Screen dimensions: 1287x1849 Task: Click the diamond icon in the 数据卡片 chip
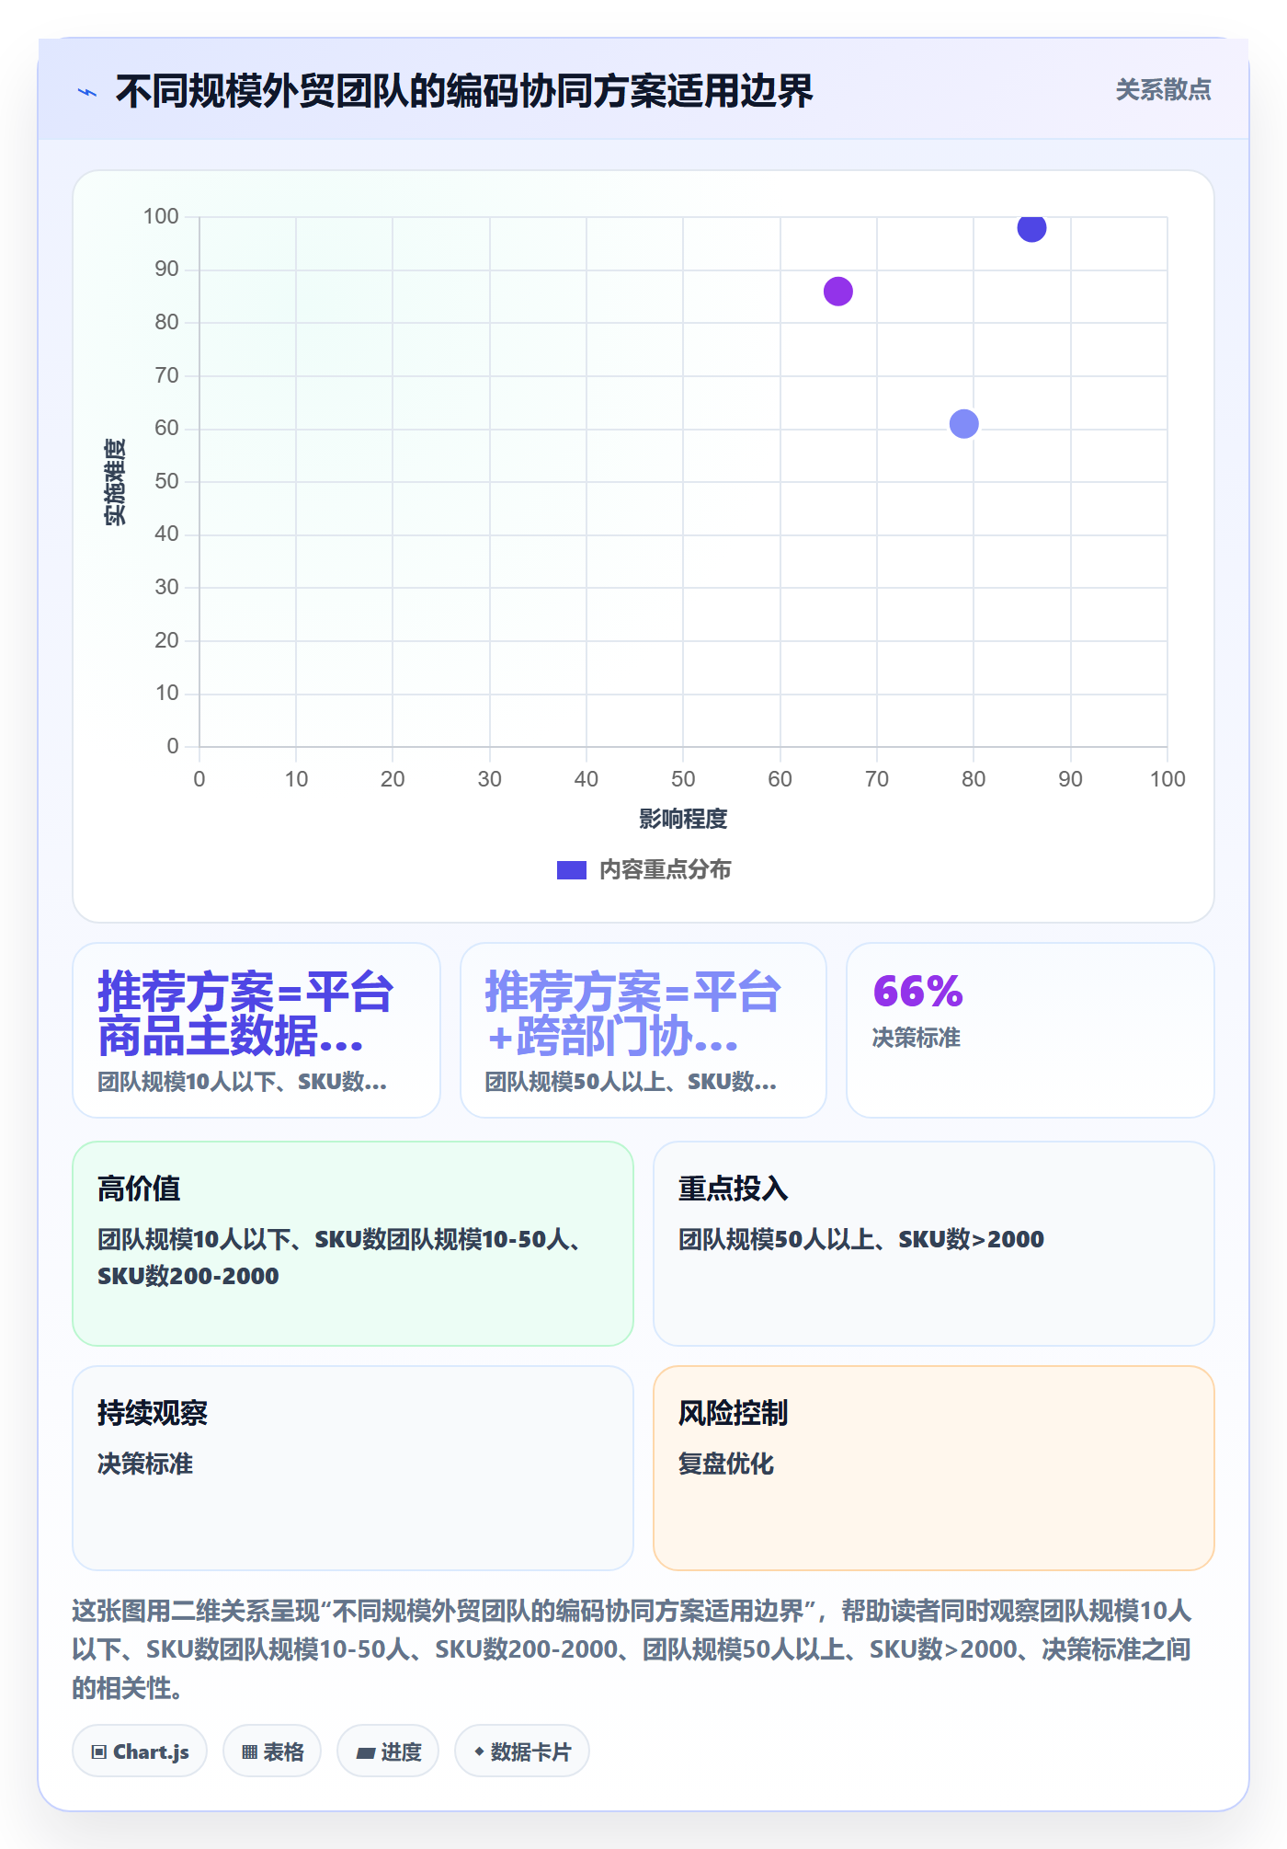pos(479,1751)
